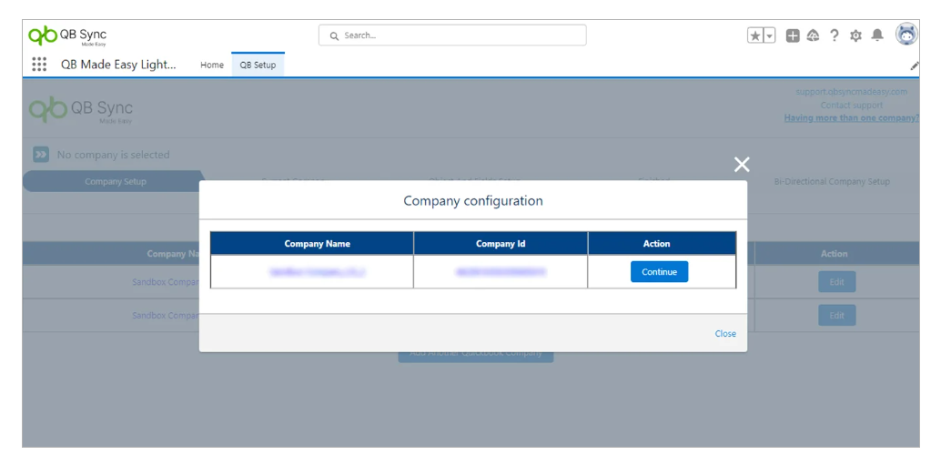Click the Company Id column header
Viewport: 941px width, 475px height.
click(x=501, y=244)
